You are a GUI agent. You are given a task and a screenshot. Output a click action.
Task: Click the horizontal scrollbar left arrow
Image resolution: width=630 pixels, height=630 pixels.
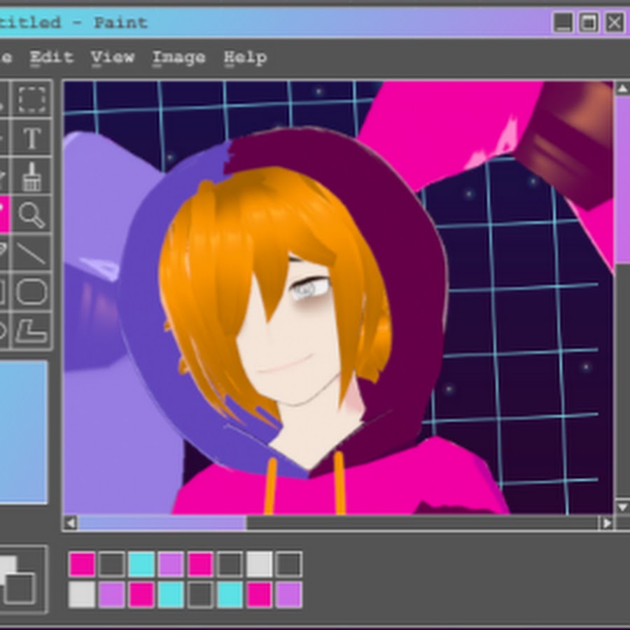tap(71, 523)
